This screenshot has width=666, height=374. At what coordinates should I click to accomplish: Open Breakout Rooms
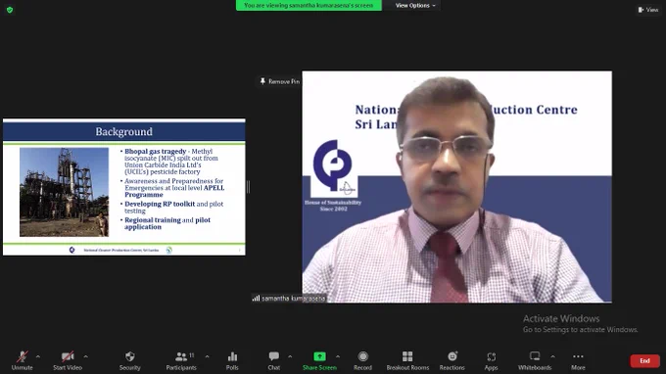tap(407, 361)
